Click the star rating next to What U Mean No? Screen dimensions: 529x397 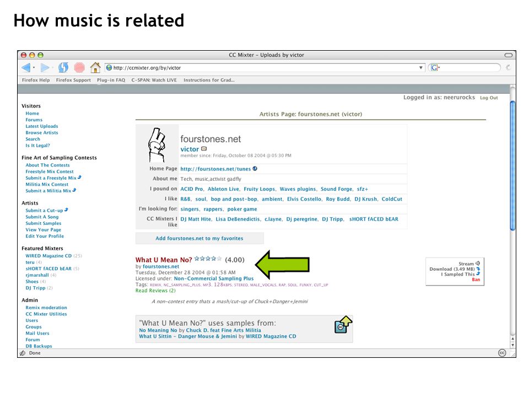point(208,259)
